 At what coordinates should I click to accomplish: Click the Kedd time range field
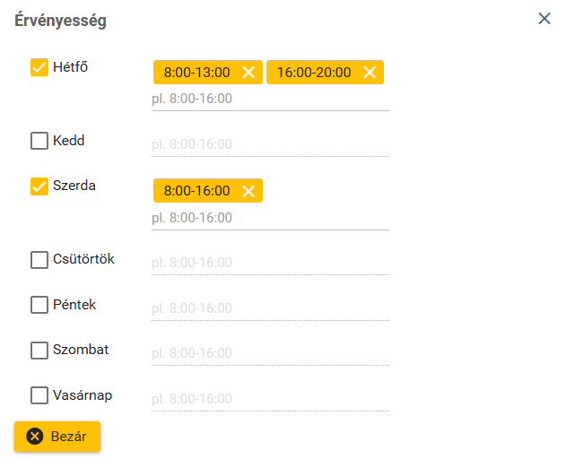pyautogui.click(x=269, y=144)
